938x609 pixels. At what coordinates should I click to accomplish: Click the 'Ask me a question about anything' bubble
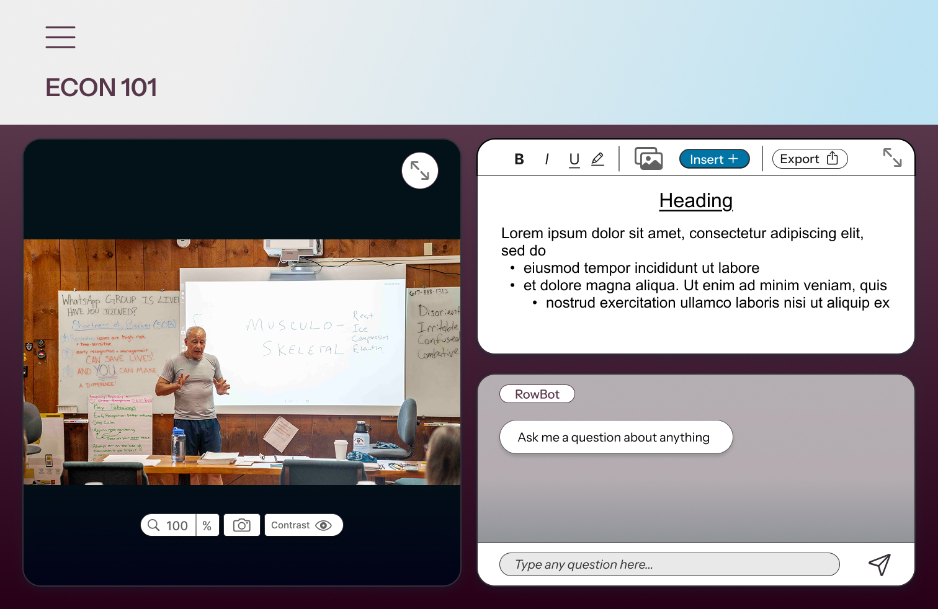coord(615,437)
